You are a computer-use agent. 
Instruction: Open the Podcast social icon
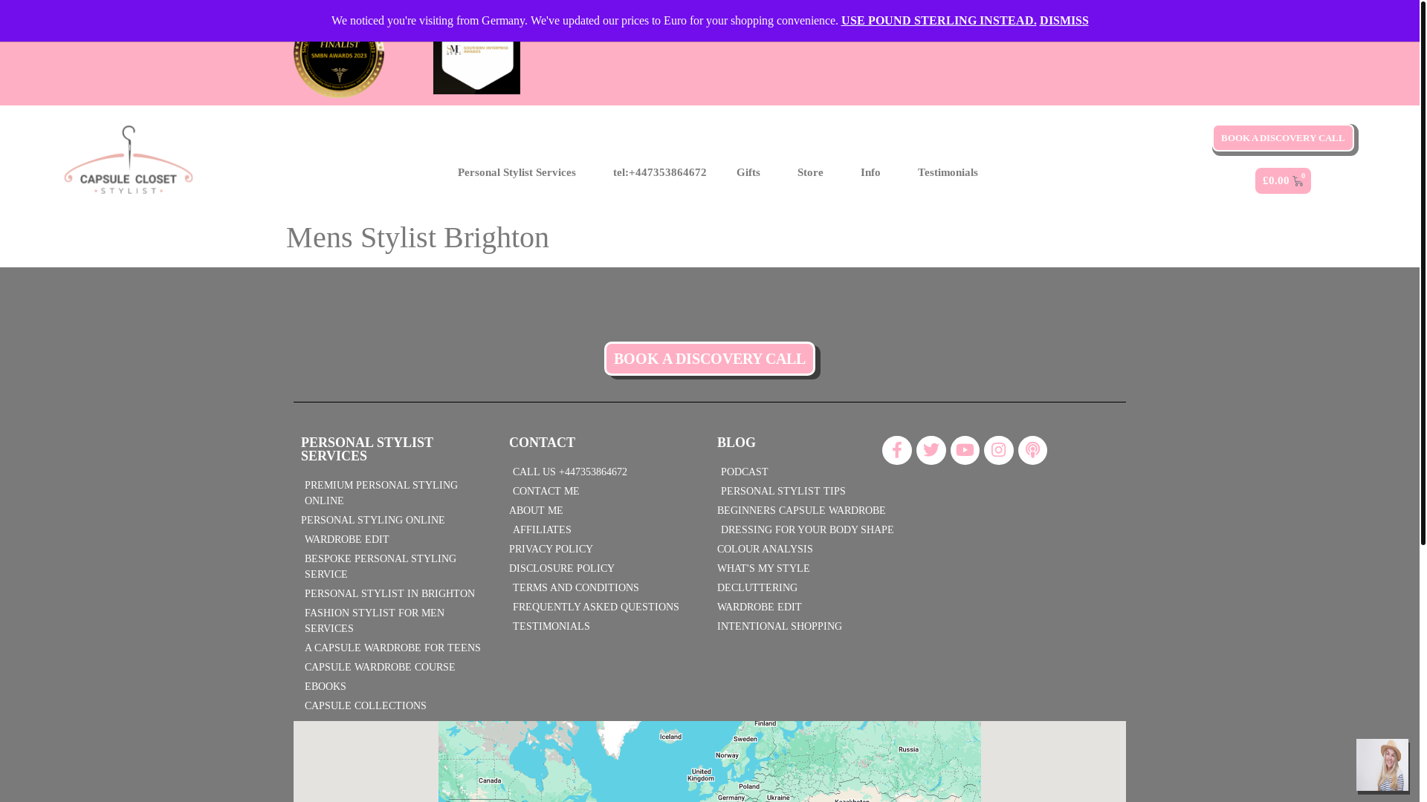coord(1032,450)
